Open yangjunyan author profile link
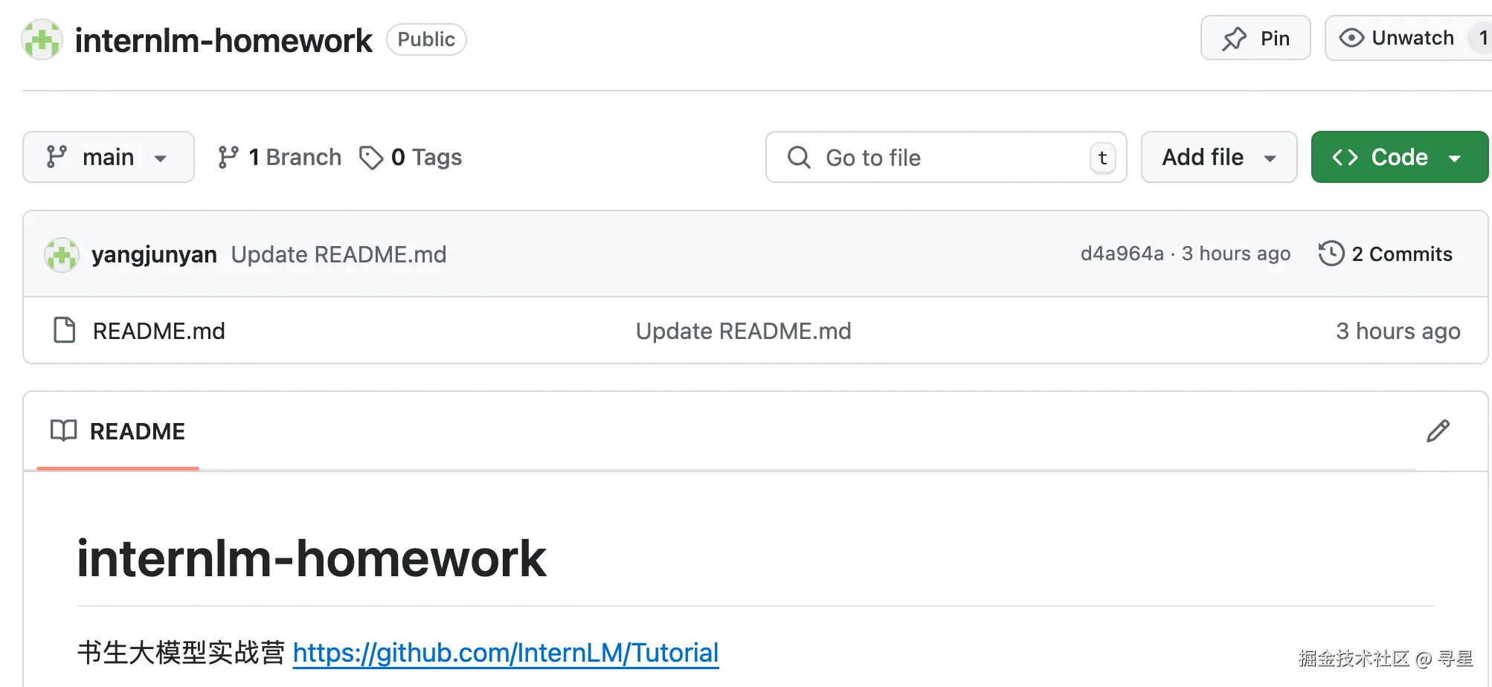The width and height of the screenshot is (1492, 687). [154, 254]
